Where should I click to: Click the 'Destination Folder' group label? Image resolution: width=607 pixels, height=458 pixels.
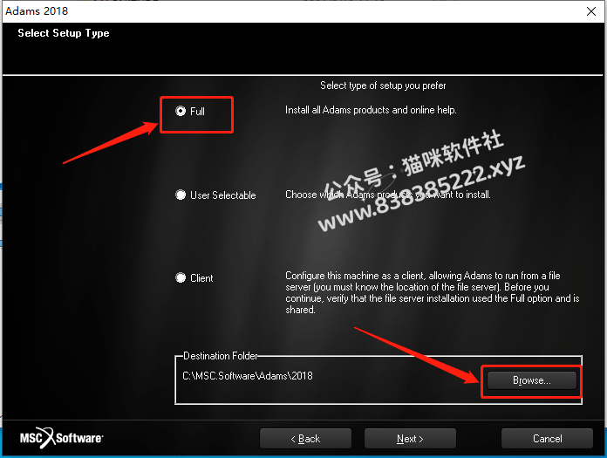click(221, 356)
